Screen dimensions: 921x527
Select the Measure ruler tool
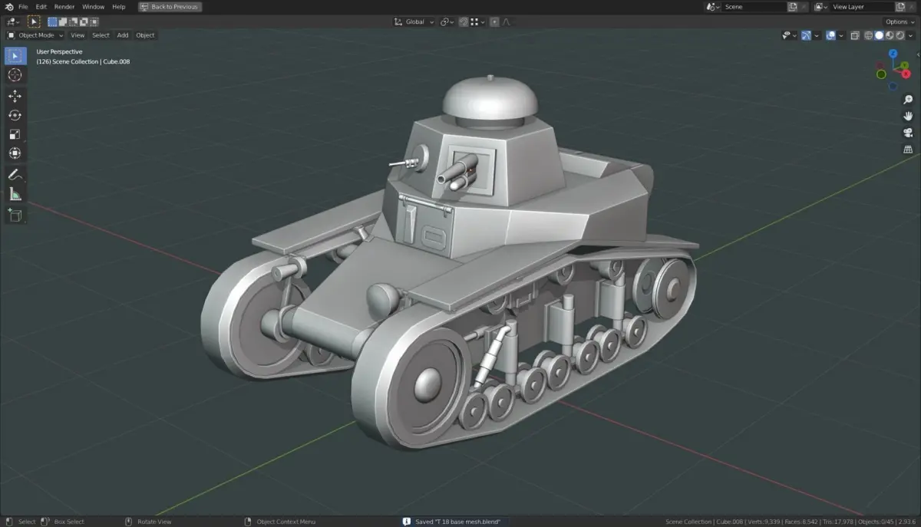tap(15, 194)
